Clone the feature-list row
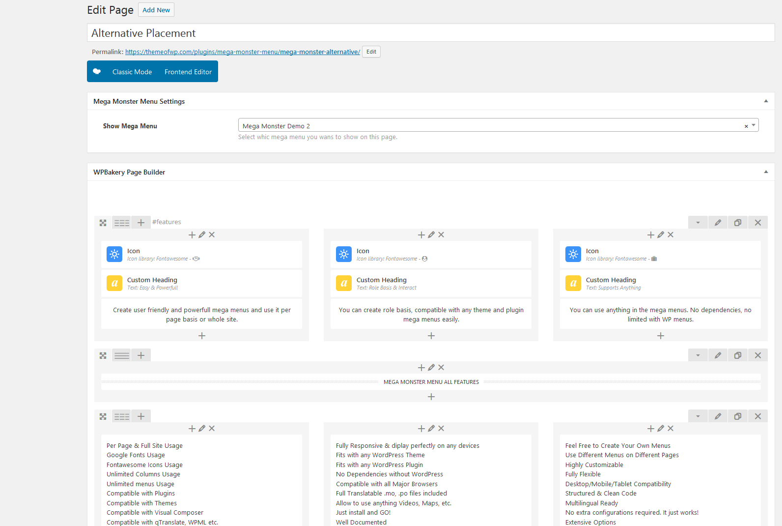The image size is (782, 526). (738, 416)
